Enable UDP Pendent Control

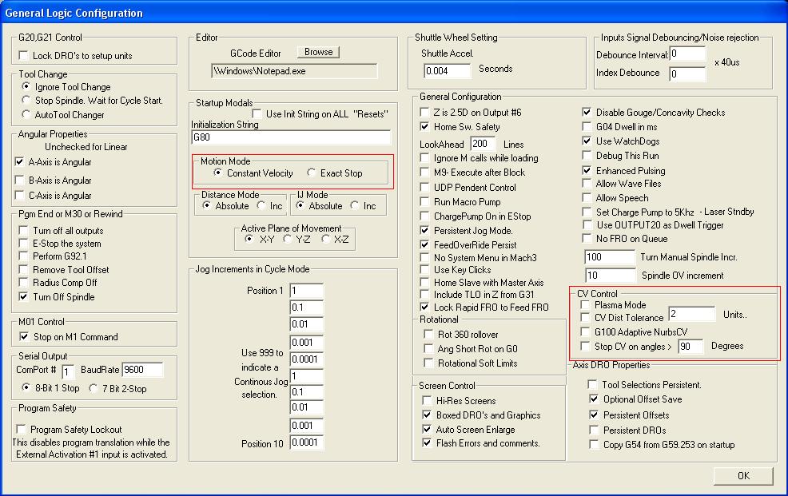pos(424,187)
